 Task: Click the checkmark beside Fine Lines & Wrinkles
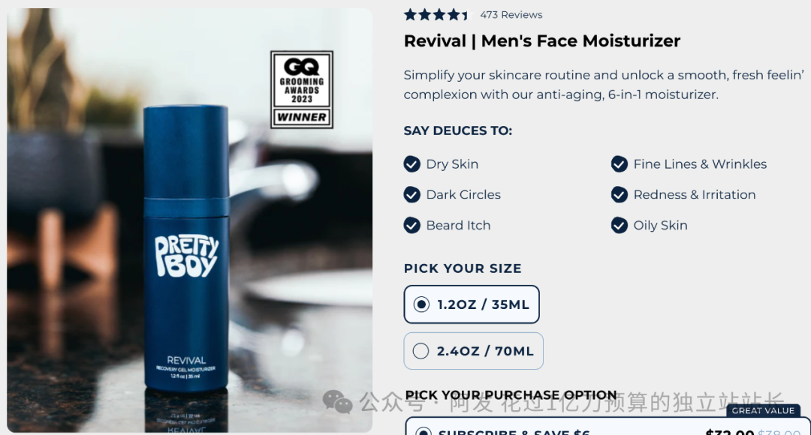pos(619,164)
